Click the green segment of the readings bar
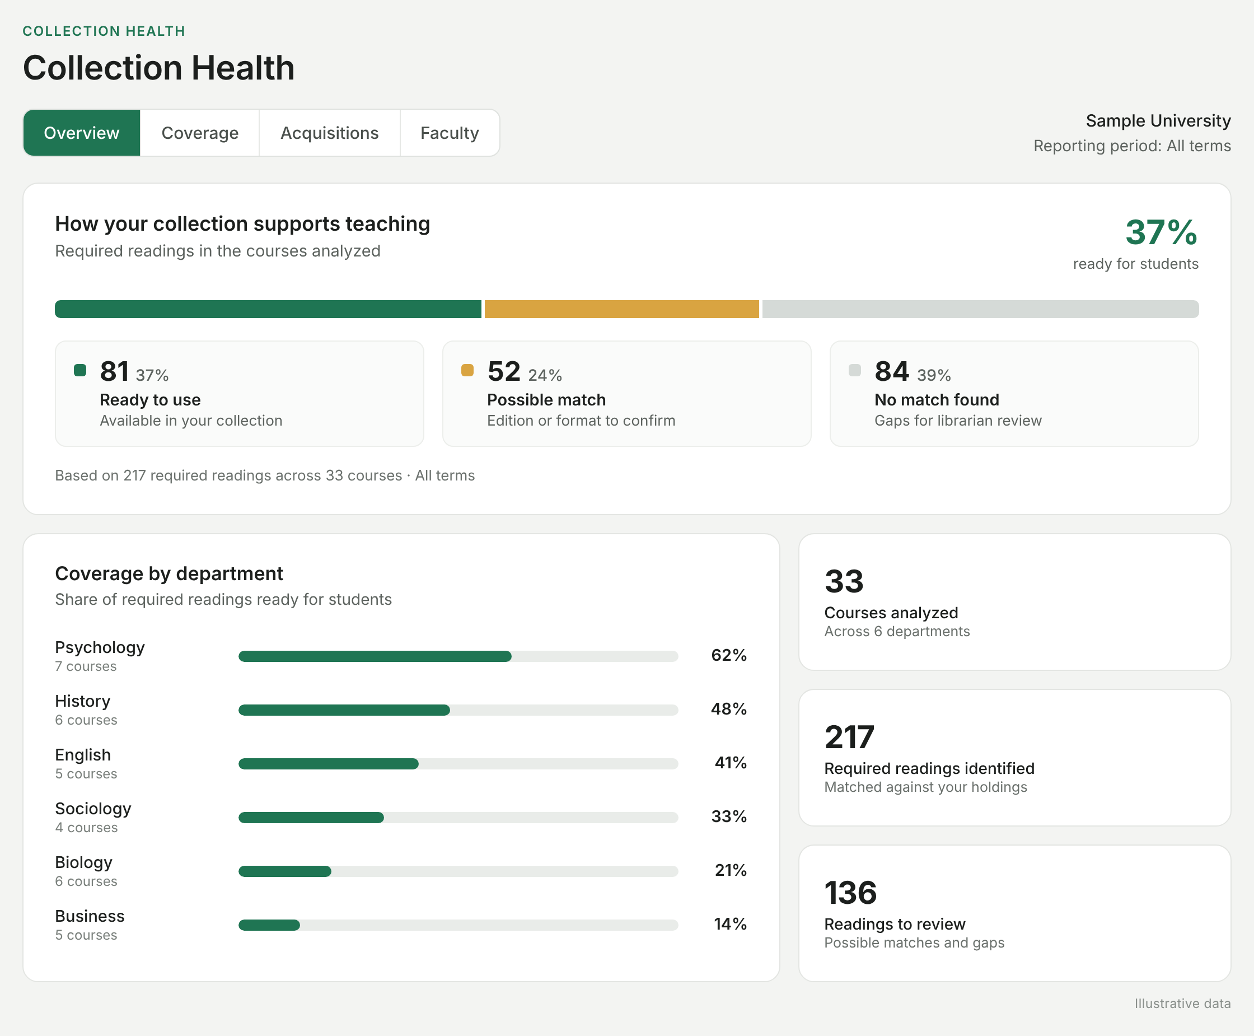Viewport: 1254px width, 1036px height. pos(268,309)
